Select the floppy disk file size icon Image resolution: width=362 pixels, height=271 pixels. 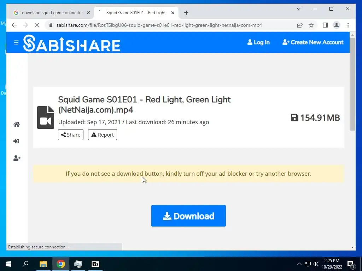click(294, 118)
